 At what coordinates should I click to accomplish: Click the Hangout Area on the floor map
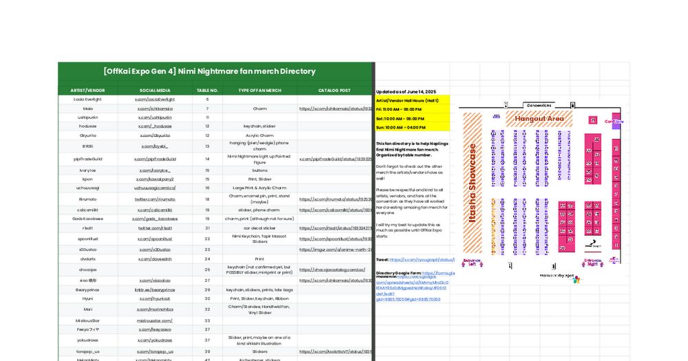click(539, 119)
